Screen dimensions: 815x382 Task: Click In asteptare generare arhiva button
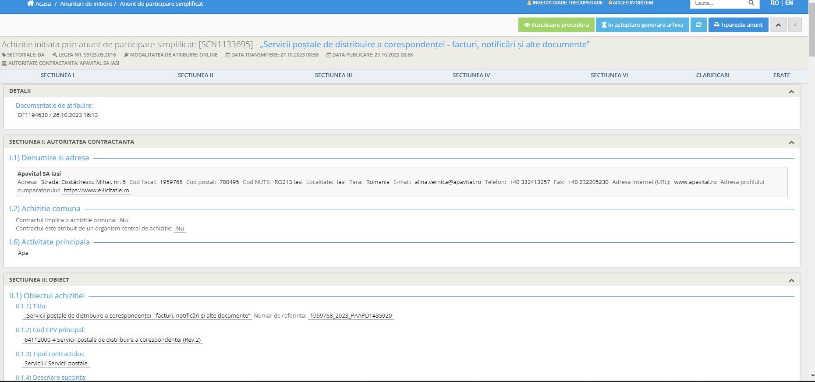[x=642, y=25]
